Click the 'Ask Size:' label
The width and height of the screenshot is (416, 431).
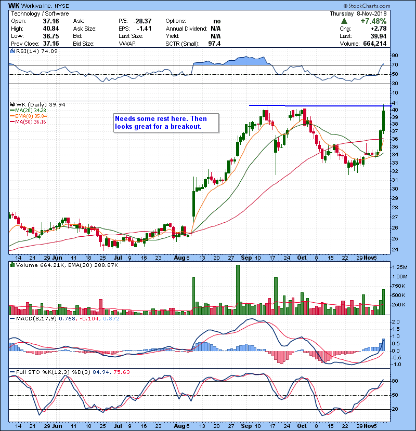click(x=85, y=29)
